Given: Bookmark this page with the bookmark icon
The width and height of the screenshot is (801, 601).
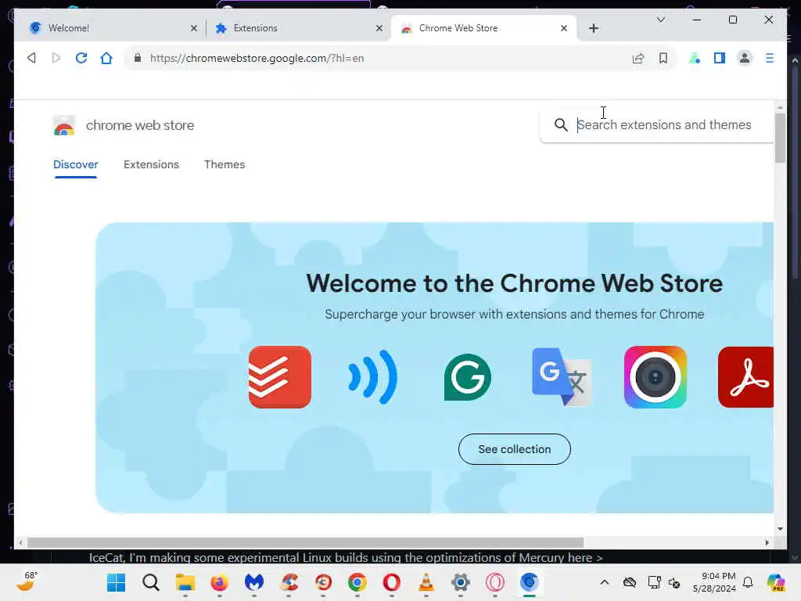Looking at the screenshot, I should click(663, 58).
